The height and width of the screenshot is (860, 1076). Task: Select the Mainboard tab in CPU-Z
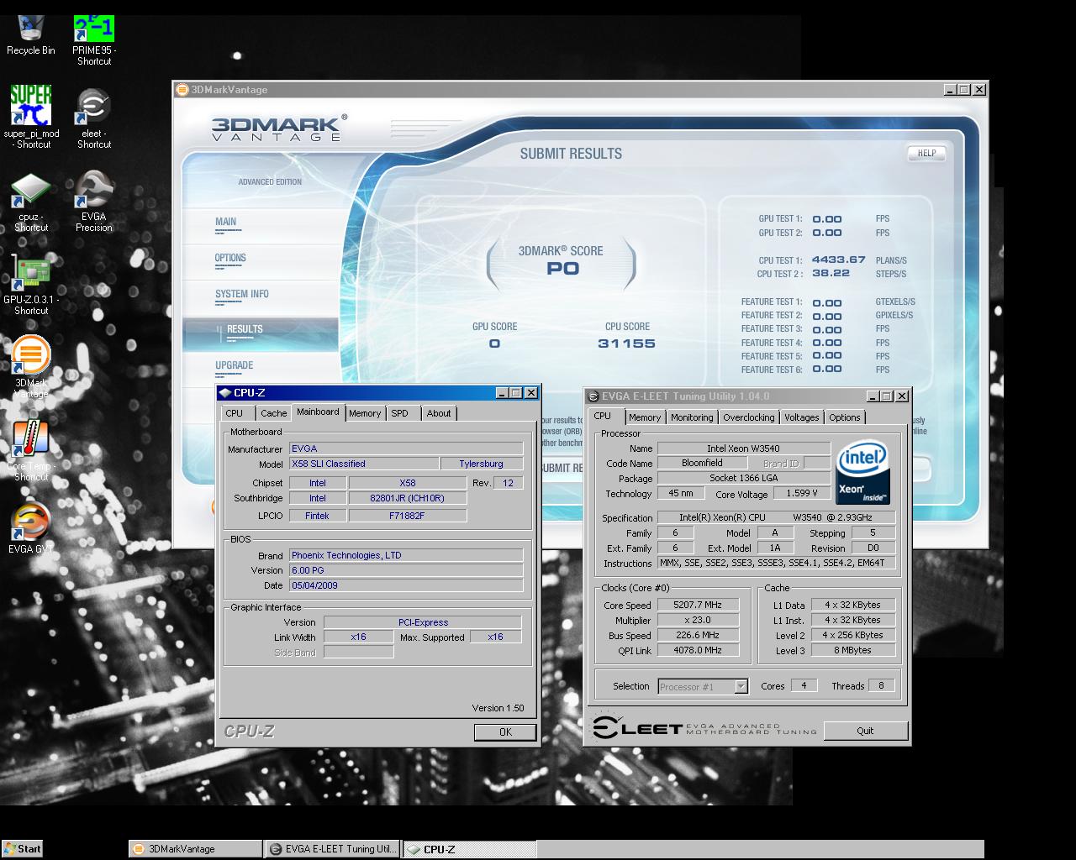318,412
